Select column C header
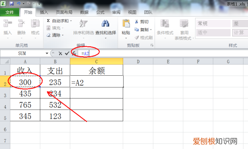This screenshot has width=248, height=149. coord(96,61)
